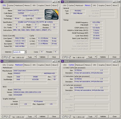Click Validate button in CPU window
The image size is (121, 119).
point(42,57)
